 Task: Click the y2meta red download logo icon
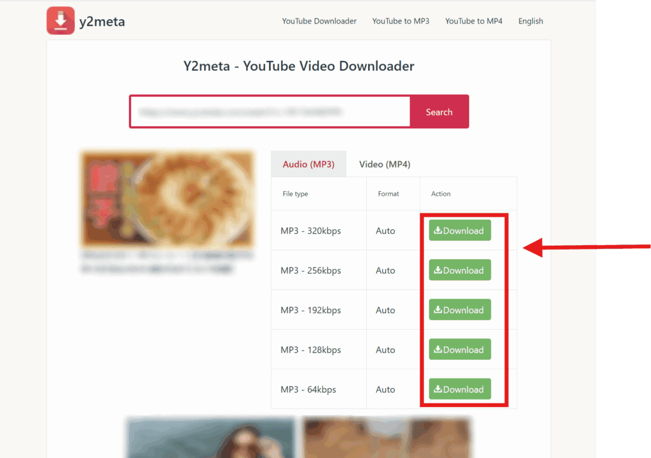pos(60,21)
